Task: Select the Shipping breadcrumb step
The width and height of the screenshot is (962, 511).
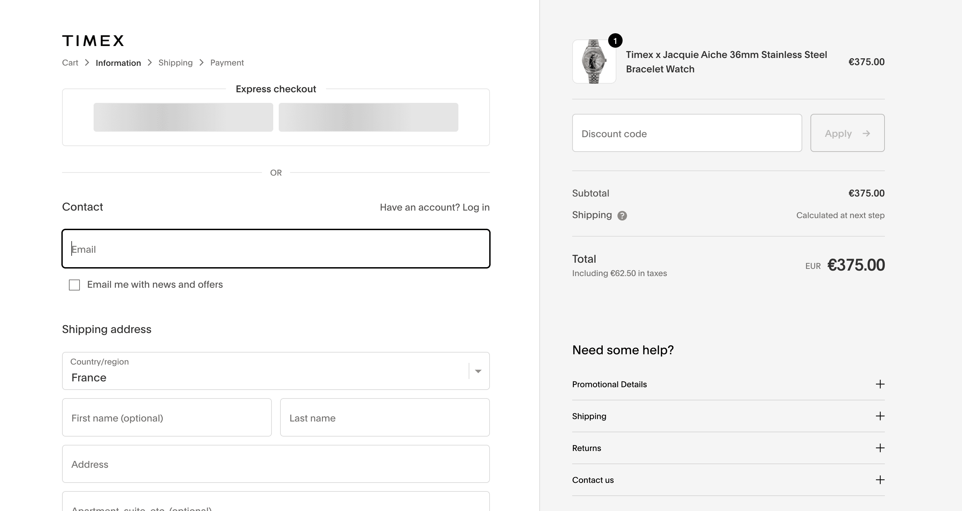Action: [176, 63]
